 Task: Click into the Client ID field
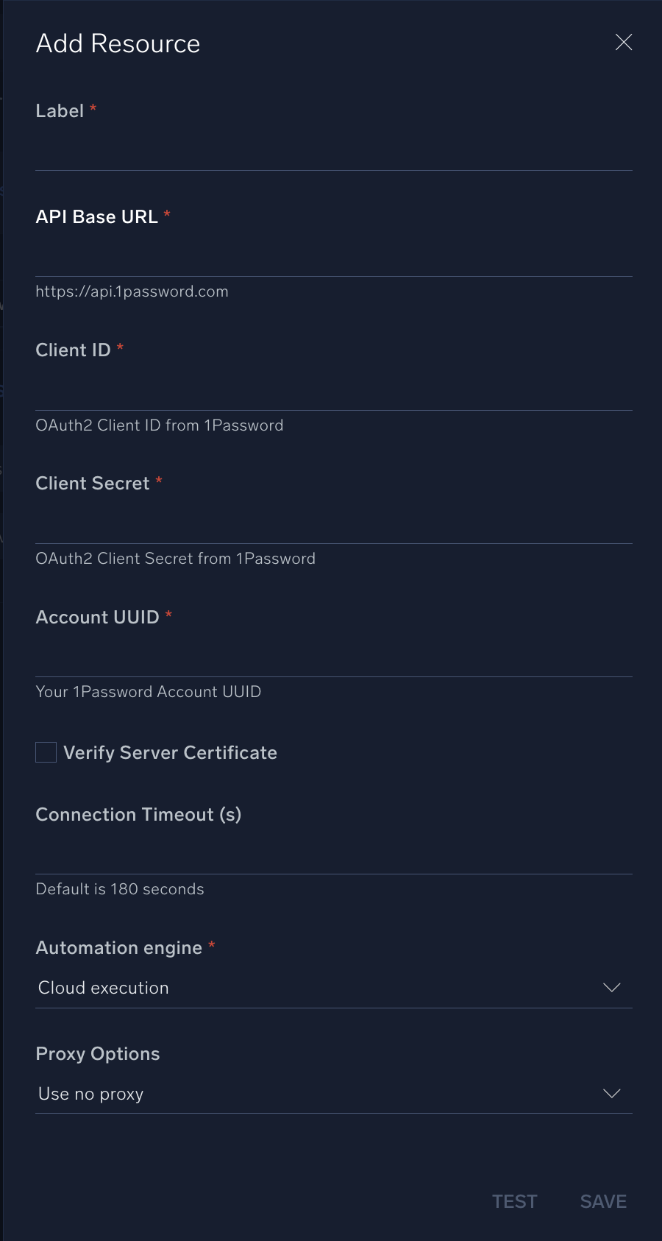point(333,392)
